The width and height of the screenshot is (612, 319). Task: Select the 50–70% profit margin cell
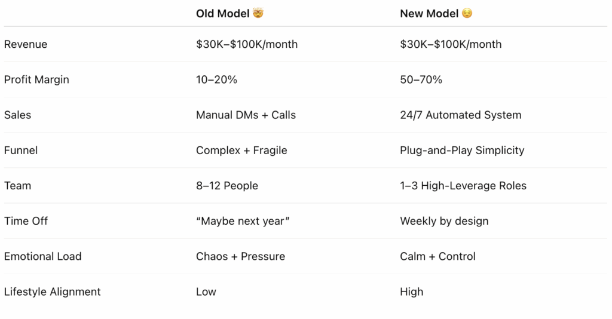pyautogui.click(x=421, y=79)
